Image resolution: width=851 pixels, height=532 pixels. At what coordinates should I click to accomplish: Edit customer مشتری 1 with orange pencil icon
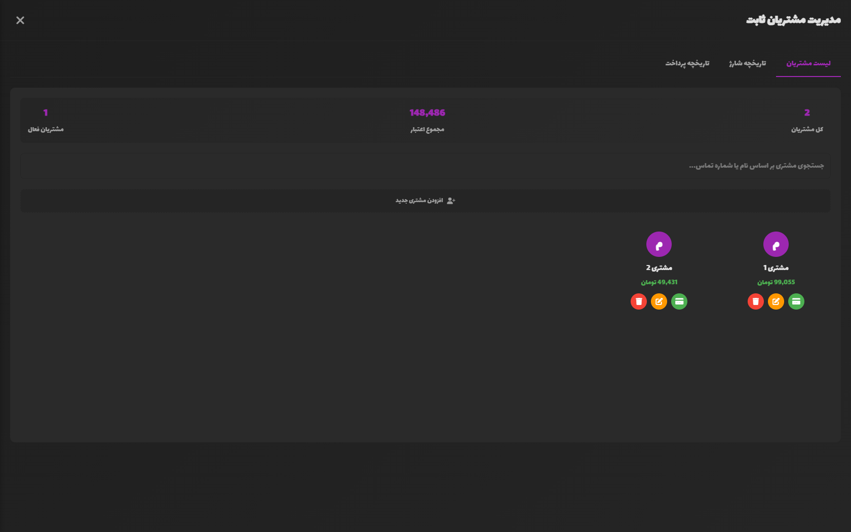[776, 301]
